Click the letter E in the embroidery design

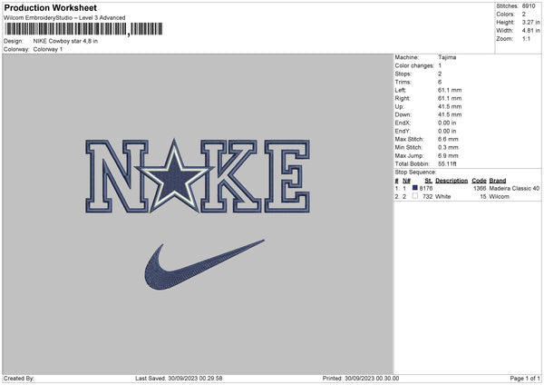click(x=287, y=176)
